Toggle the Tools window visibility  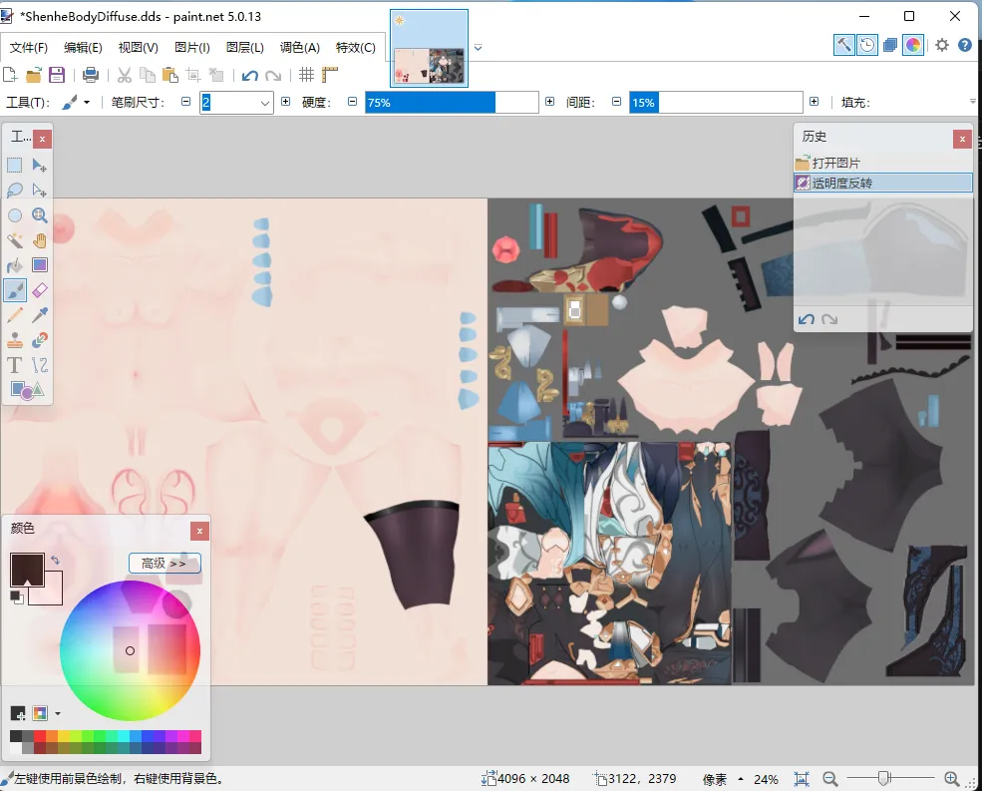[x=843, y=45]
